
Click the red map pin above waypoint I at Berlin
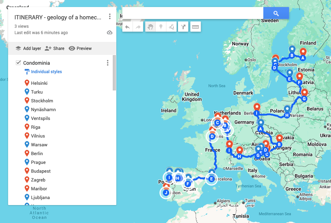click(257, 107)
